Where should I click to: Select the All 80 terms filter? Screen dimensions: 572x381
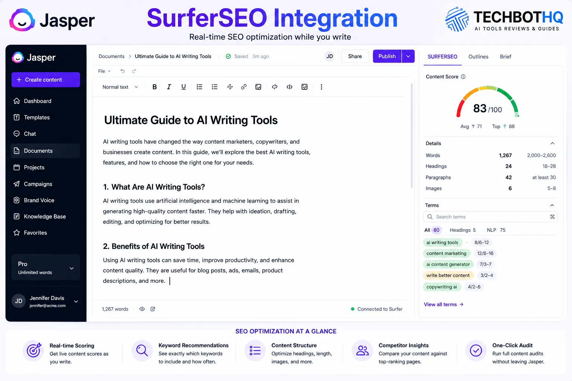[432, 230]
